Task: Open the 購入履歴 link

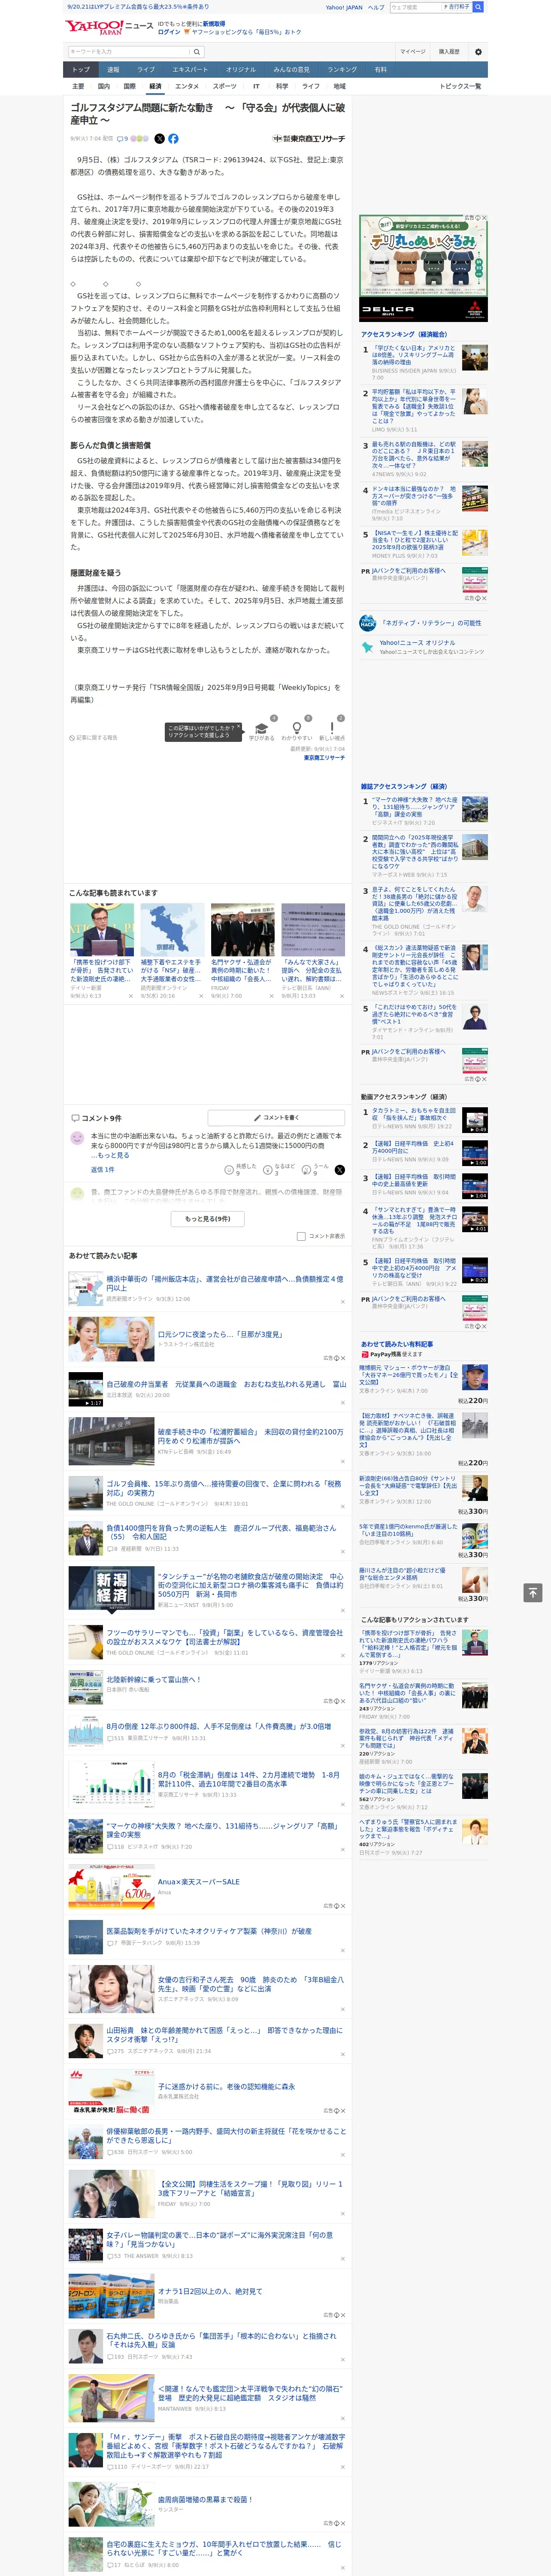Action: tap(449, 52)
